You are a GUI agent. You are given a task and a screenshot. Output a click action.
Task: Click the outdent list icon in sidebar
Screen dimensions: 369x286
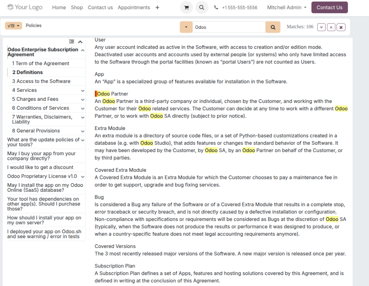pyautogui.click(x=72, y=42)
